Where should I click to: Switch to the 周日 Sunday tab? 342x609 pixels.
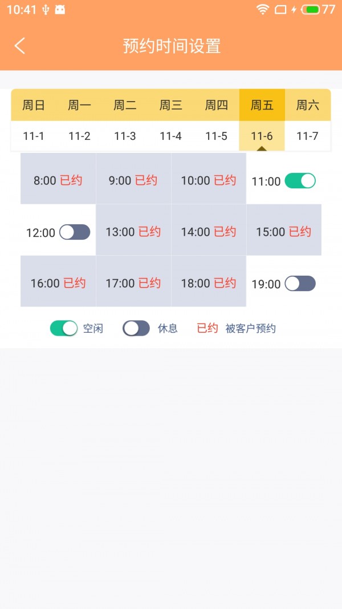(32, 104)
